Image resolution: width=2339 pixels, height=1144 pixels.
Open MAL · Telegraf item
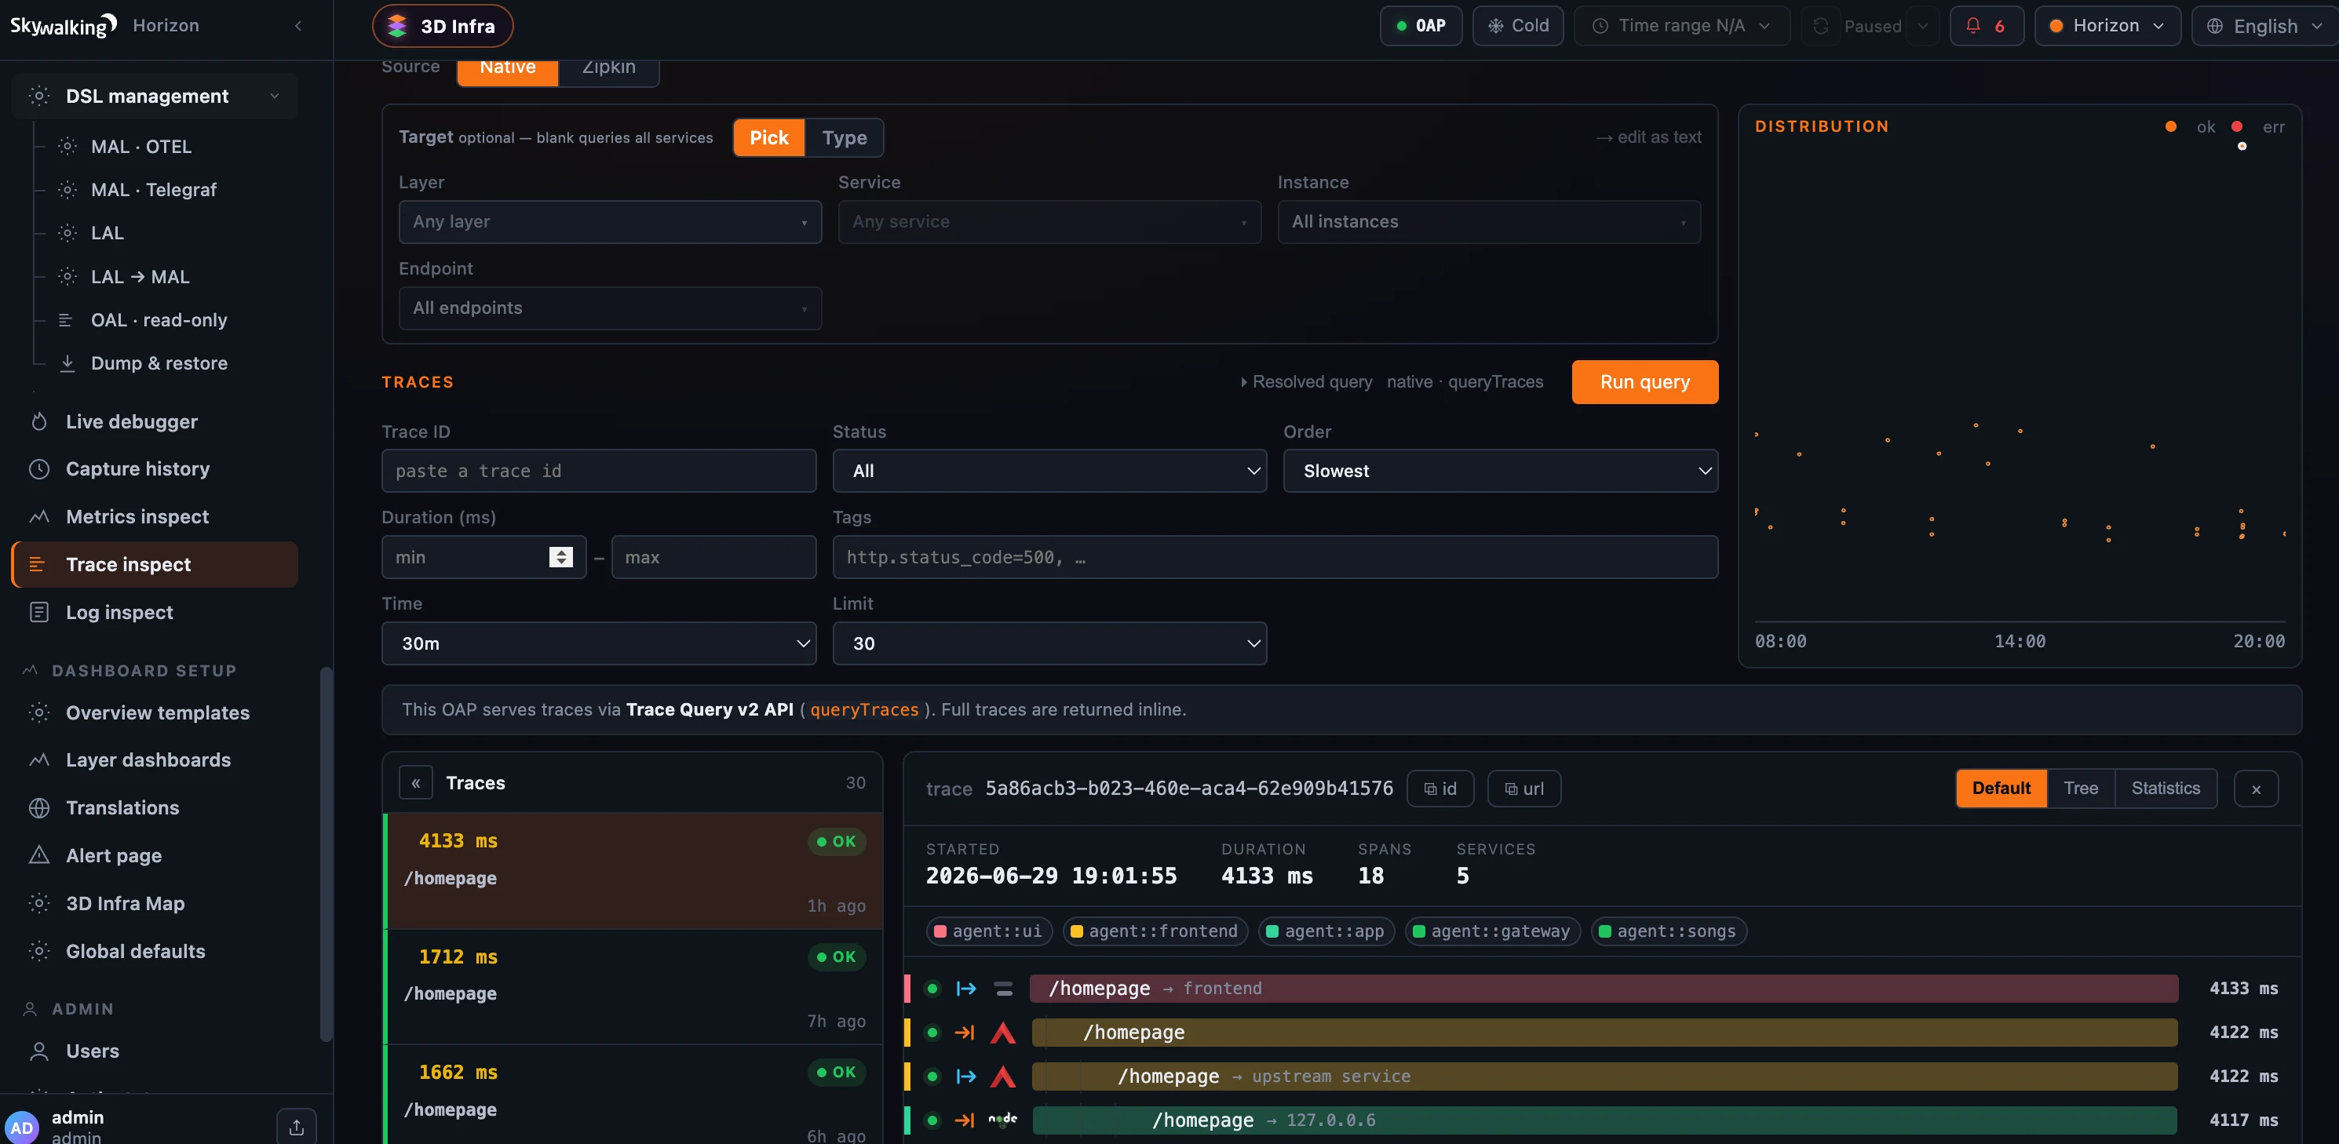(154, 190)
